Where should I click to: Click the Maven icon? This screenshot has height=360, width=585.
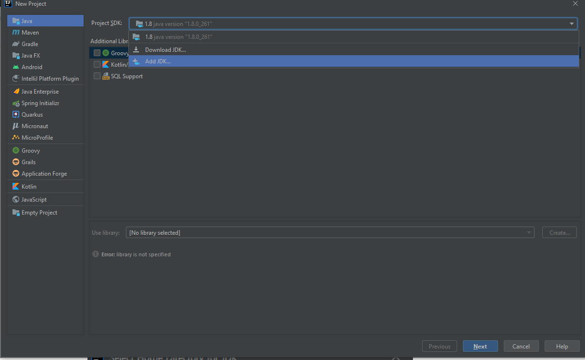(x=16, y=33)
